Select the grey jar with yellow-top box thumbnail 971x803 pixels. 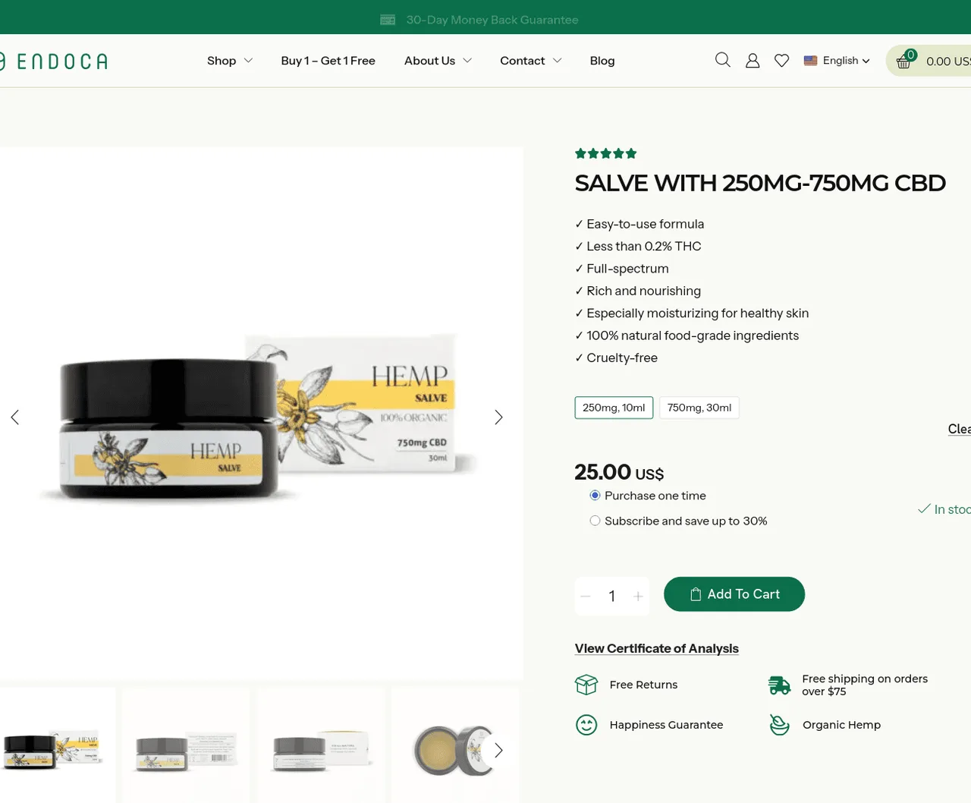[x=321, y=745]
